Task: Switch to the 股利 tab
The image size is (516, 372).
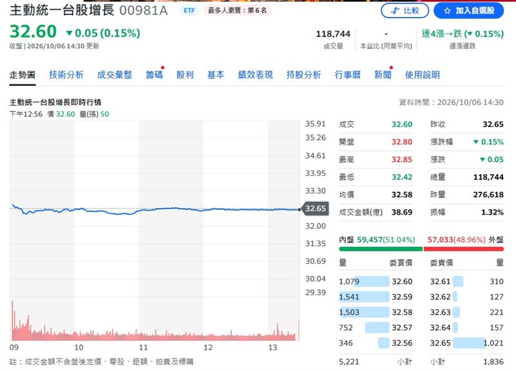Action: pyautogui.click(x=185, y=75)
